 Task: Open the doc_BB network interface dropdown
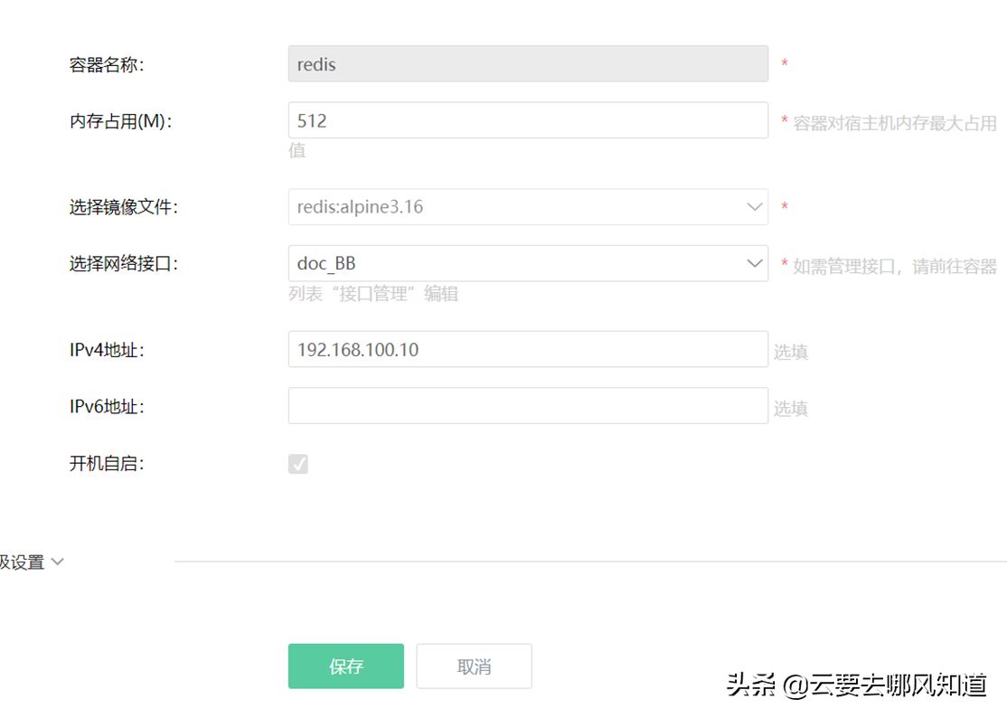pyautogui.click(x=528, y=263)
